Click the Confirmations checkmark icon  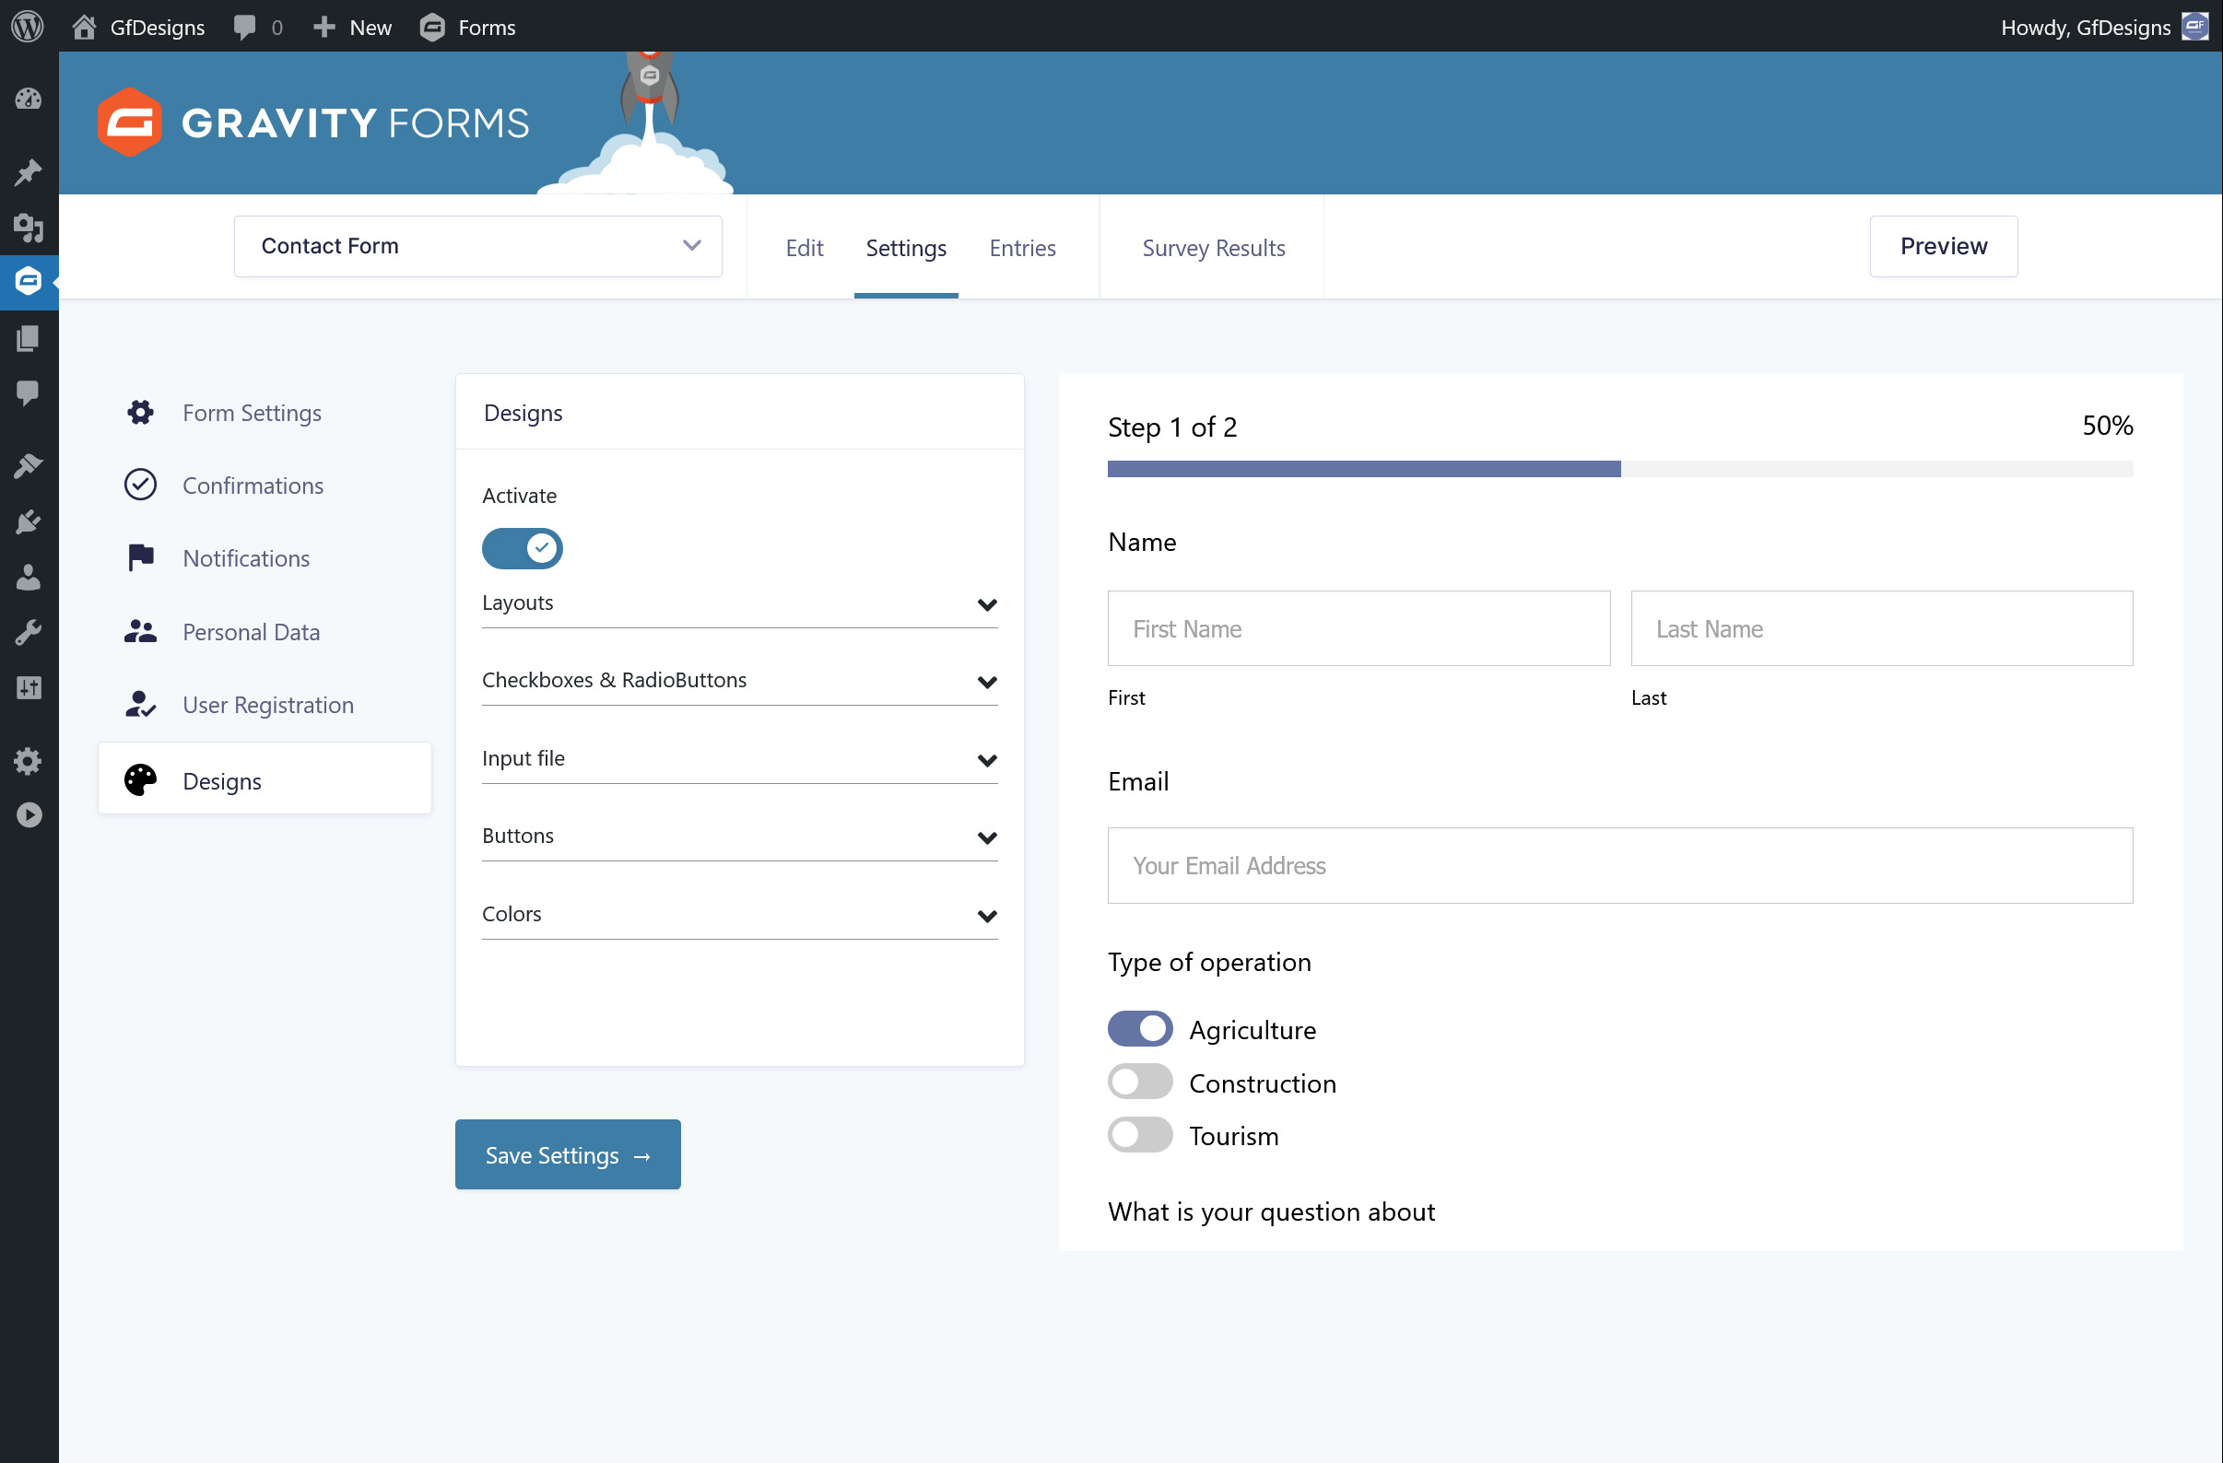(x=140, y=485)
